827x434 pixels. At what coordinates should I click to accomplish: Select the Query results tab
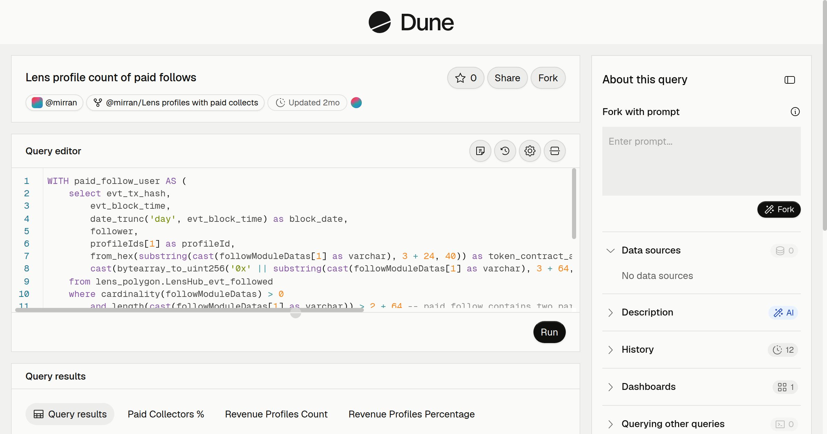[70, 414]
